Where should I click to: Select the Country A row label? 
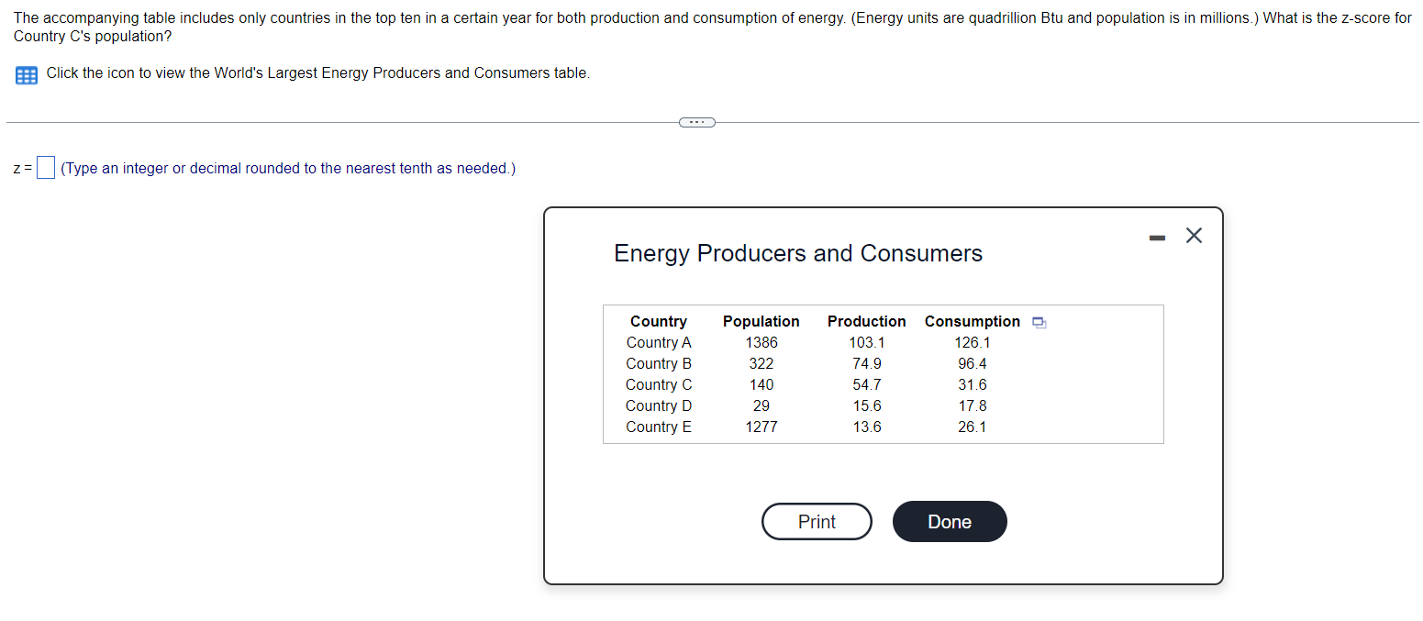(x=659, y=342)
